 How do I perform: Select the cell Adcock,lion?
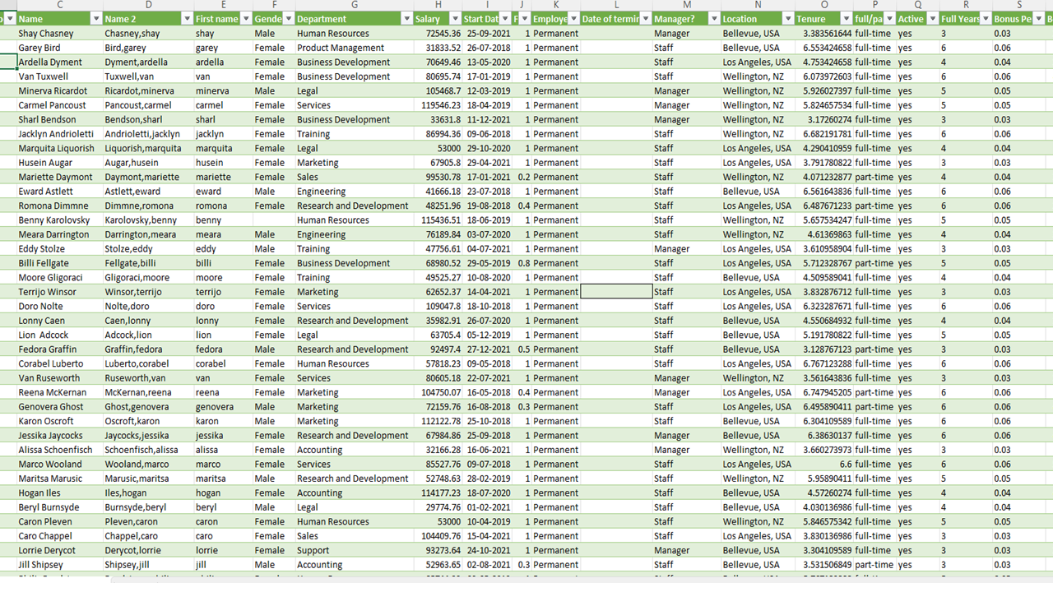pos(148,335)
